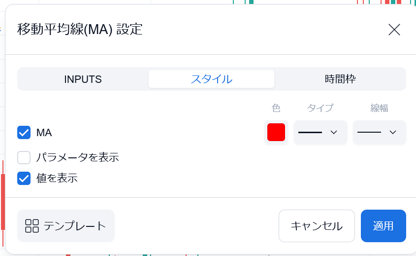
Task: Click the chevron arrow in タイプ dropdown
Action: click(333, 132)
